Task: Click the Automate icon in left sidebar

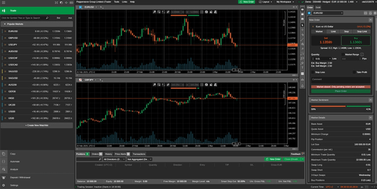Action: click(3, 162)
